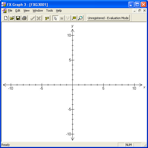Click the 2X zoom scale icon
The width and height of the screenshot is (148, 148).
click(x=74, y=18)
